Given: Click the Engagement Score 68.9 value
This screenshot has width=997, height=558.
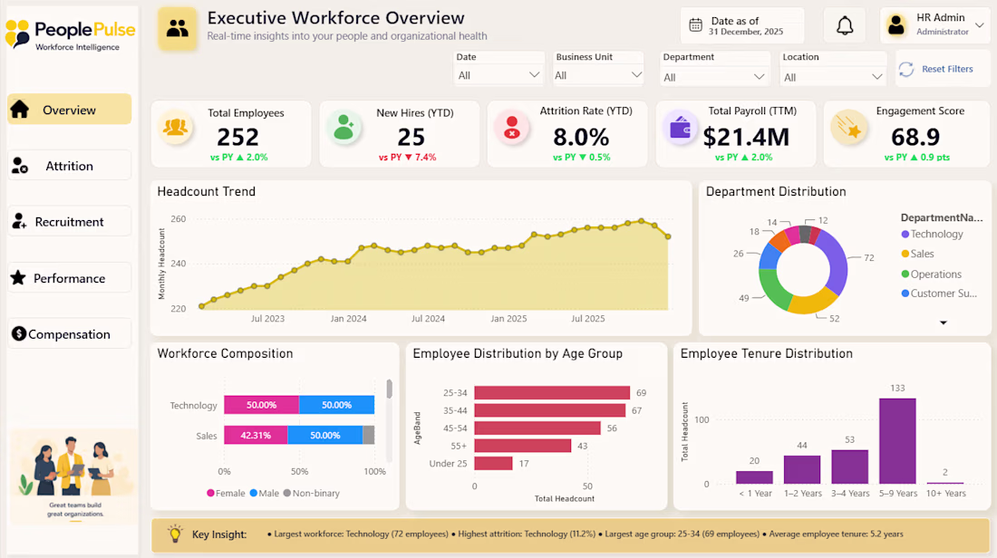Looking at the screenshot, I should click(915, 137).
